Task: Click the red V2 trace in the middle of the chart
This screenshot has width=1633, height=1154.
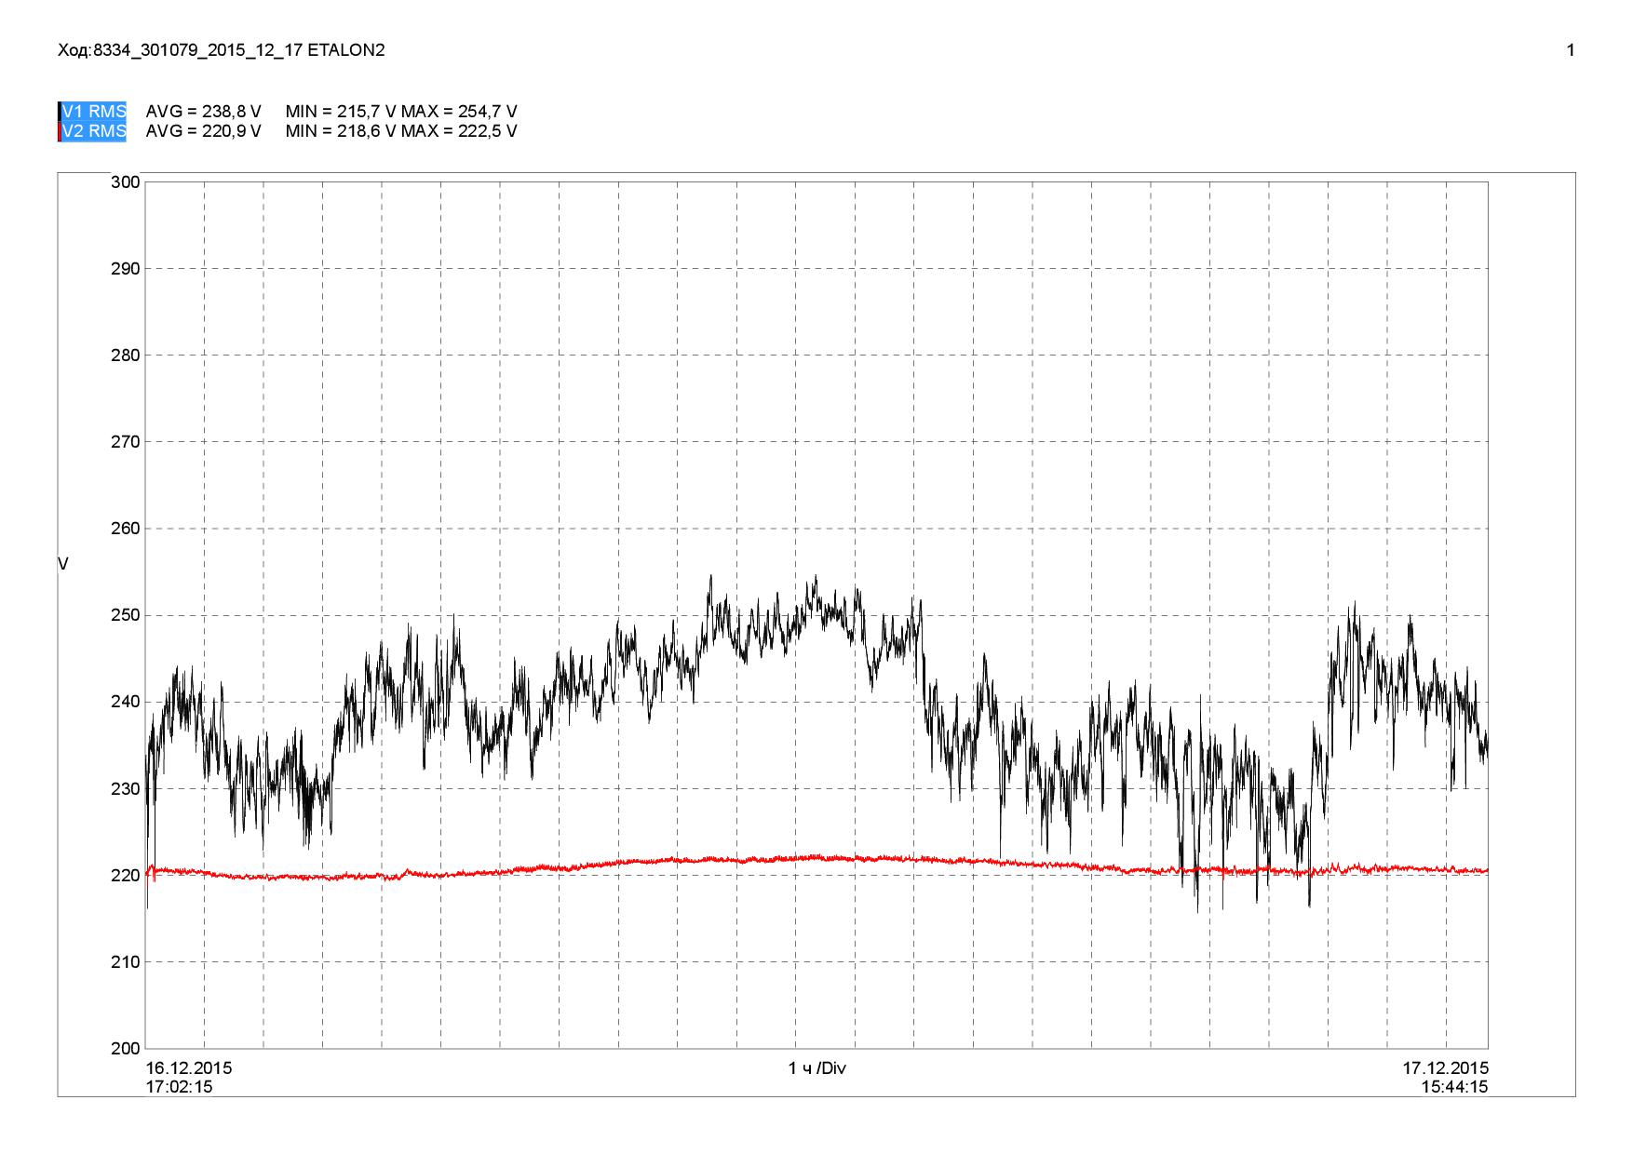Action: (816, 857)
